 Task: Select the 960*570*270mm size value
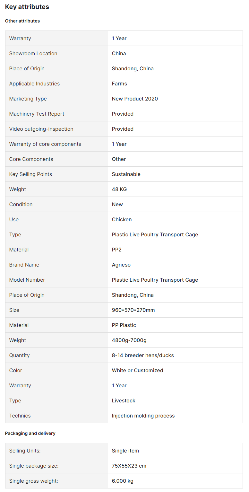[x=133, y=310]
